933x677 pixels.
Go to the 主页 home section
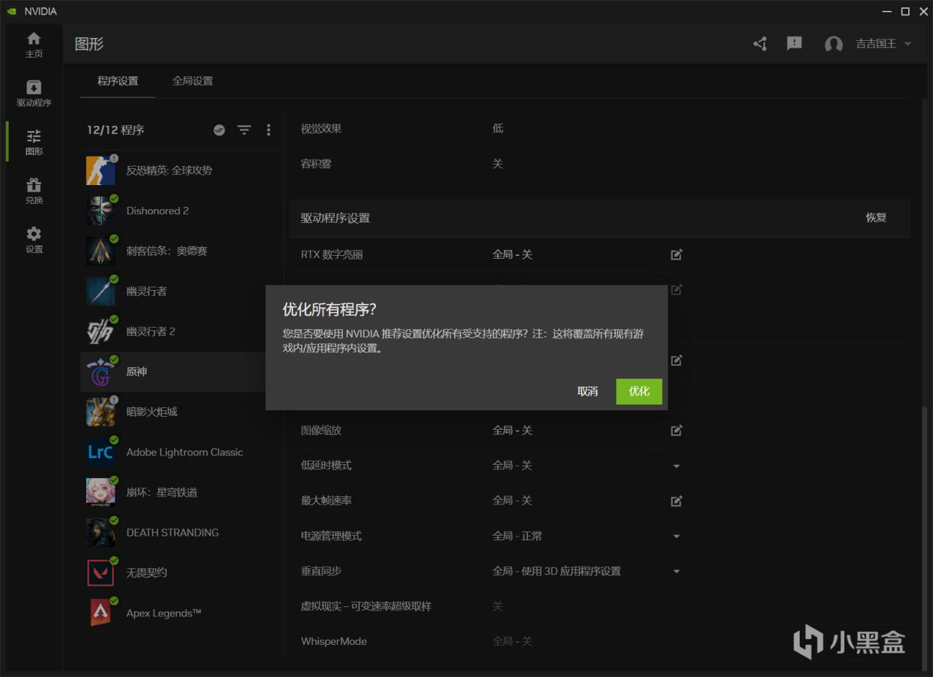point(34,44)
